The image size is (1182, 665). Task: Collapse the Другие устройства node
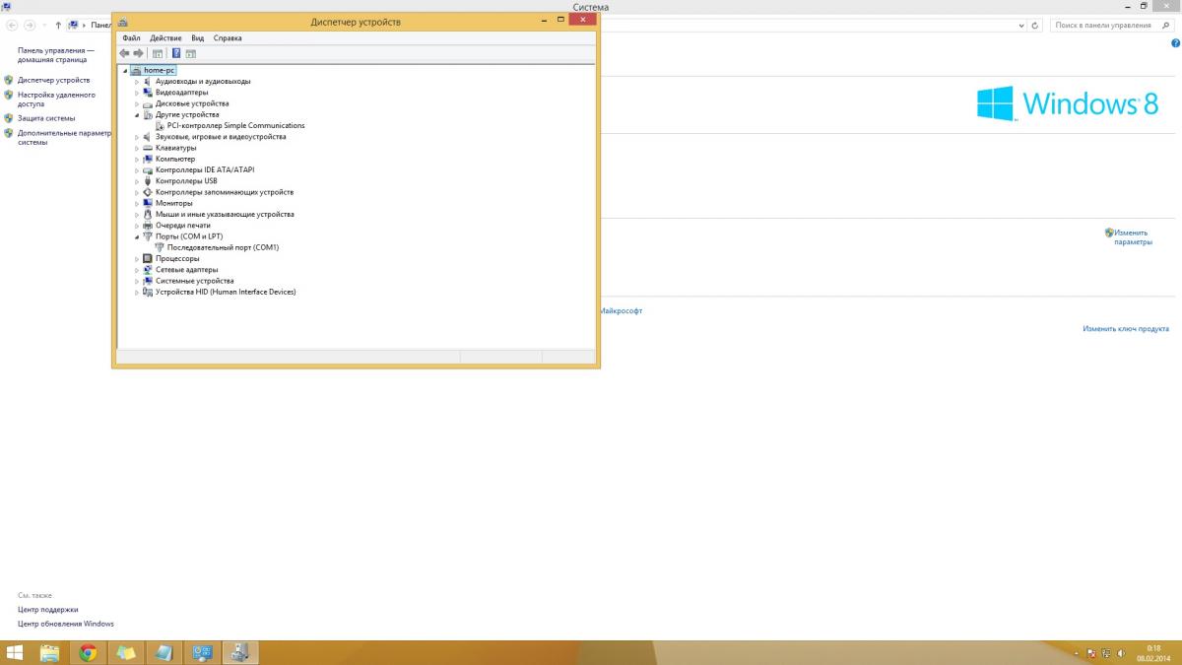(x=137, y=115)
